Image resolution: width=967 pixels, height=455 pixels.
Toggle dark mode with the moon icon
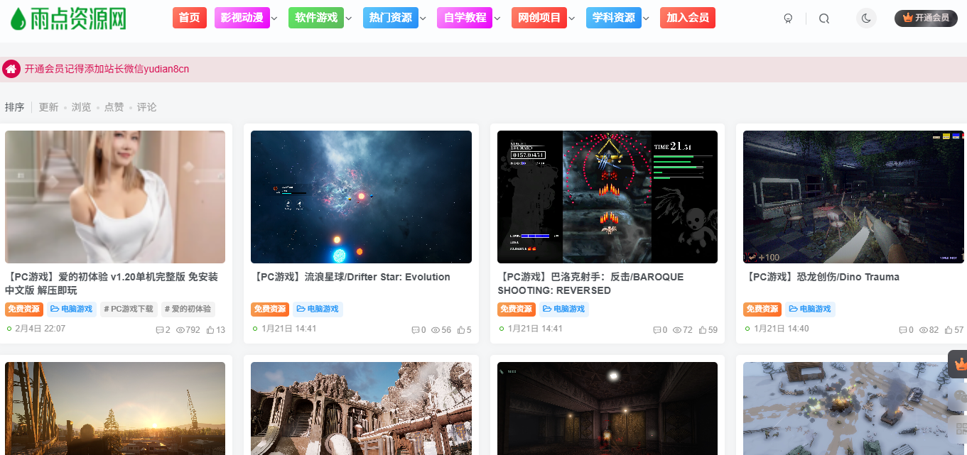[x=865, y=18]
